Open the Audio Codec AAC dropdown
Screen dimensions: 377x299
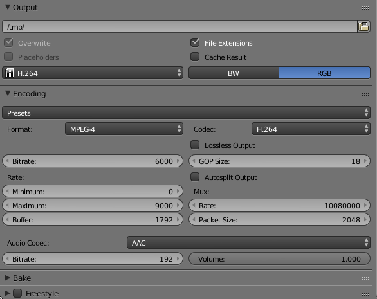(x=248, y=242)
